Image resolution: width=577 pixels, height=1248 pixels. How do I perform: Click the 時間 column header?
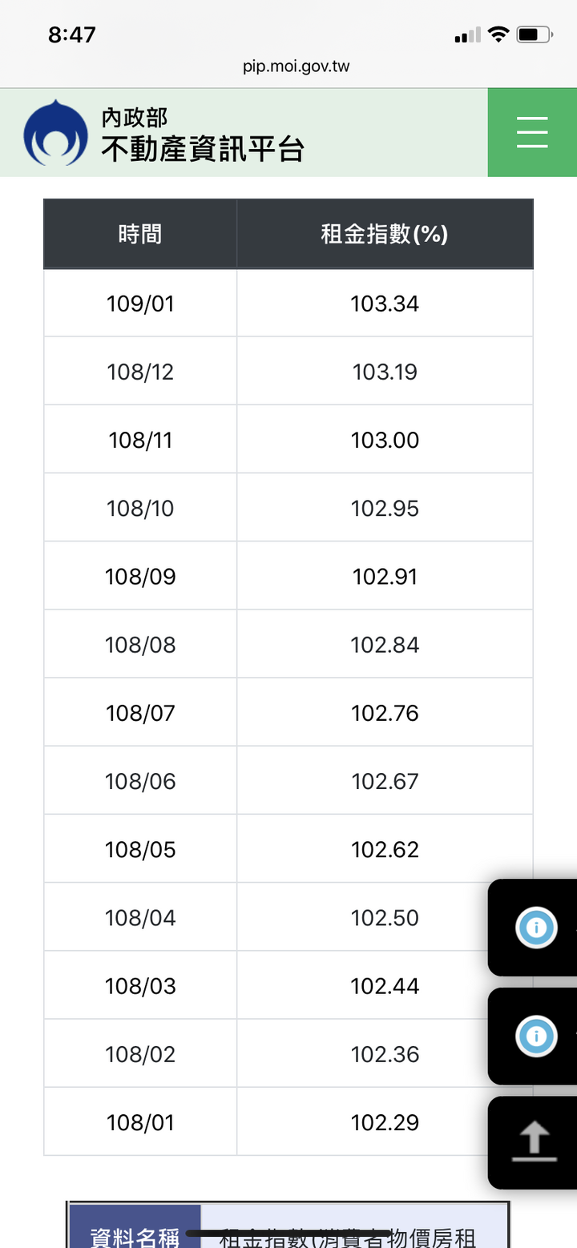click(140, 233)
